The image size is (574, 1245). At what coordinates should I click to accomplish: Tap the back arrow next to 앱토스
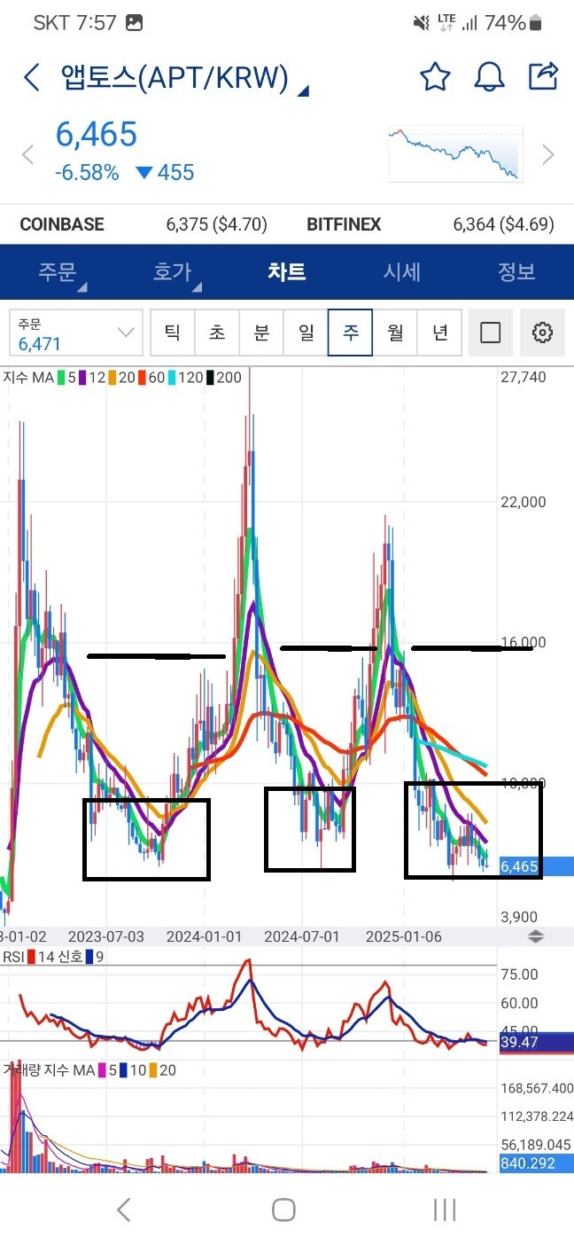tap(32, 77)
